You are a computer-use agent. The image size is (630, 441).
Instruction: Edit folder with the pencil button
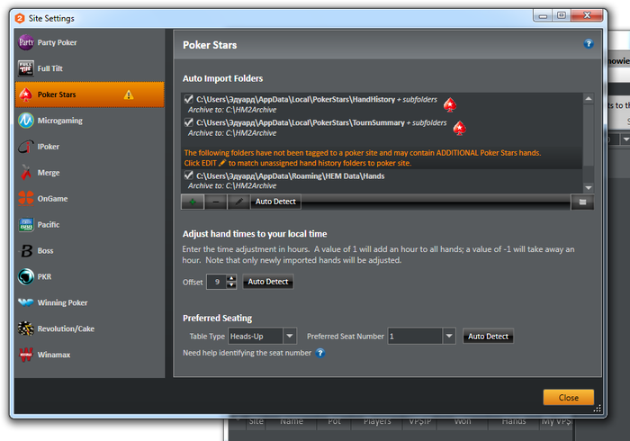tap(238, 202)
